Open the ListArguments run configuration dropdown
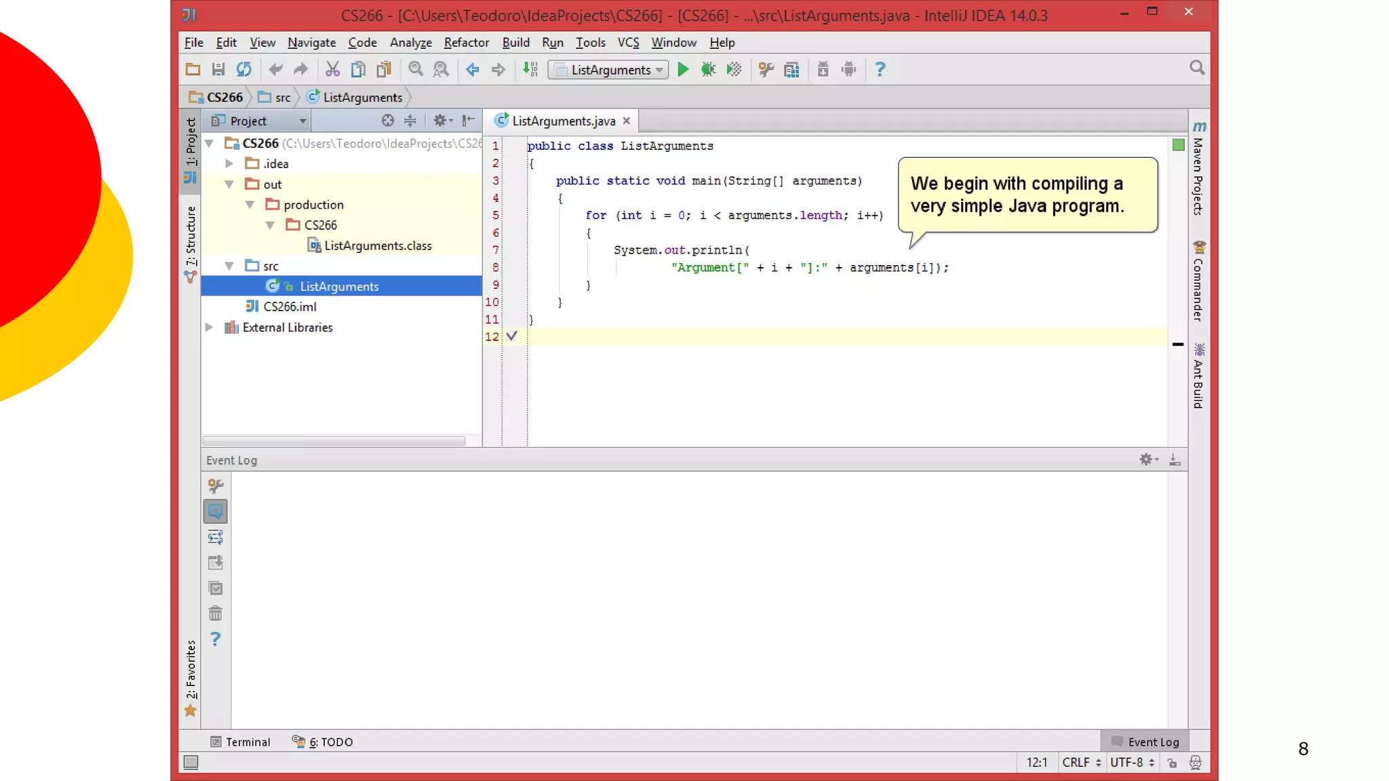The width and height of the screenshot is (1389, 781). pyautogui.click(x=609, y=69)
